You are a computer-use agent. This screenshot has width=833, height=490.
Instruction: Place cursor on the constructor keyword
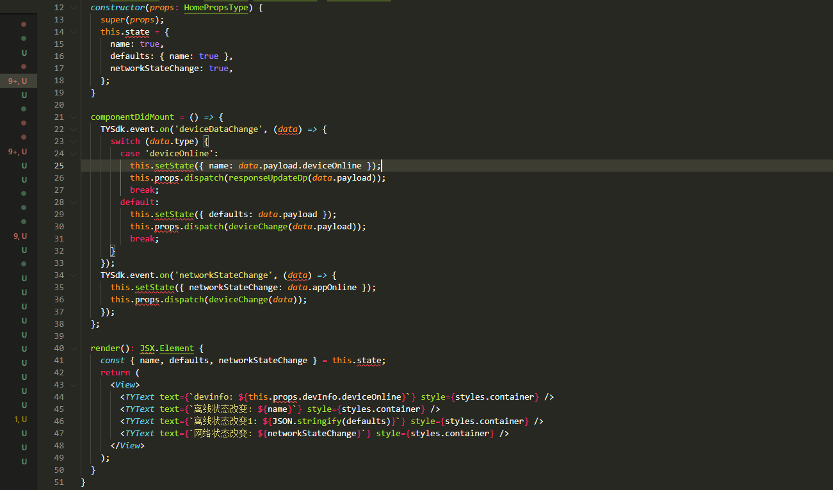pos(118,8)
